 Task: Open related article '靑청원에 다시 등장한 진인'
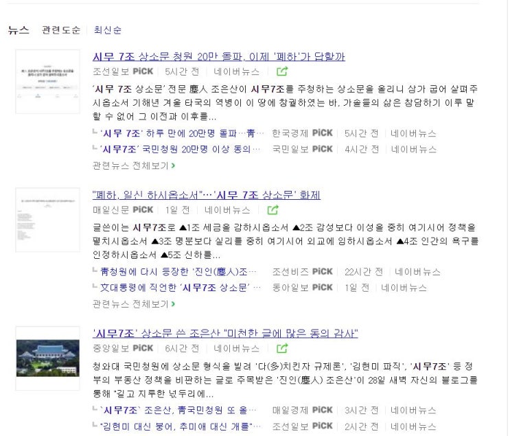click(x=178, y=272)
